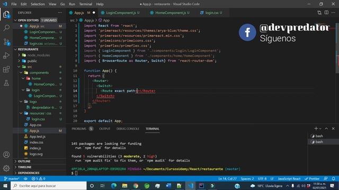Open the Run and Debug view
This screenshot has width=339, height=190.
(x=6, y=55)
